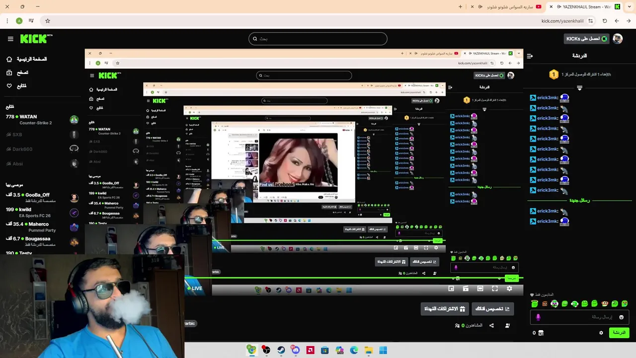
Task: Select the YAZENKHALIL Stream browser tab
Action: (585, 7)
